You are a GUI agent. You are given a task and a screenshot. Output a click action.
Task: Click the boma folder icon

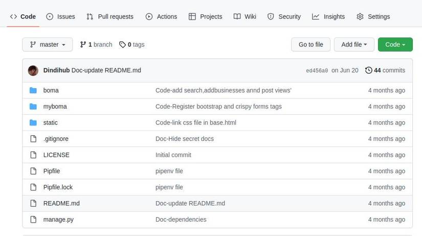[x=33, y=91]
